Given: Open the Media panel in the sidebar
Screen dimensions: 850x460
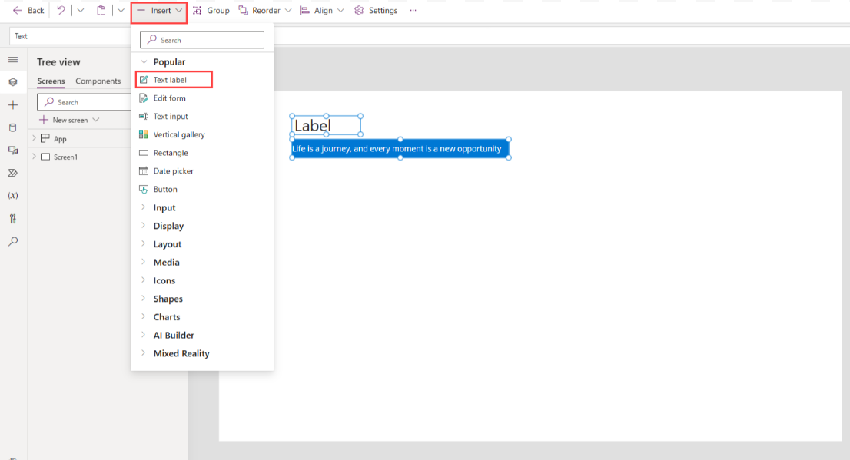Looking at the screenshot, I should [12, 151].
